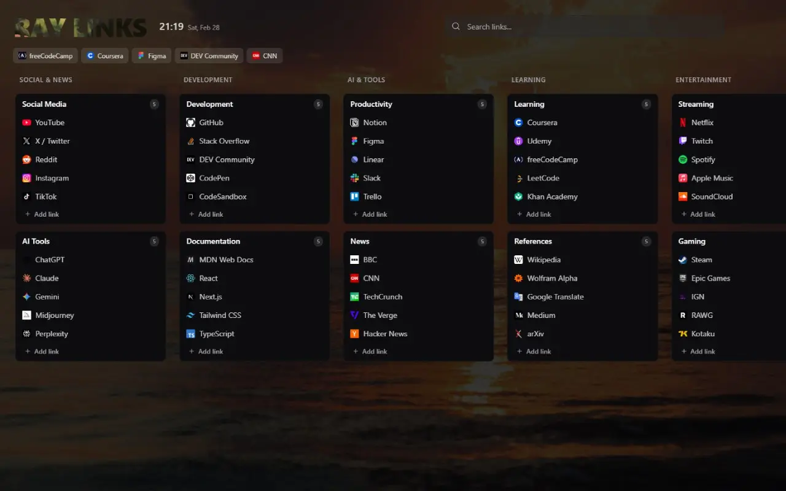Click the Claude icon in AI Tools
This screenshot has width=786, height=491.
pyautogui.click(x=26, y=278)
